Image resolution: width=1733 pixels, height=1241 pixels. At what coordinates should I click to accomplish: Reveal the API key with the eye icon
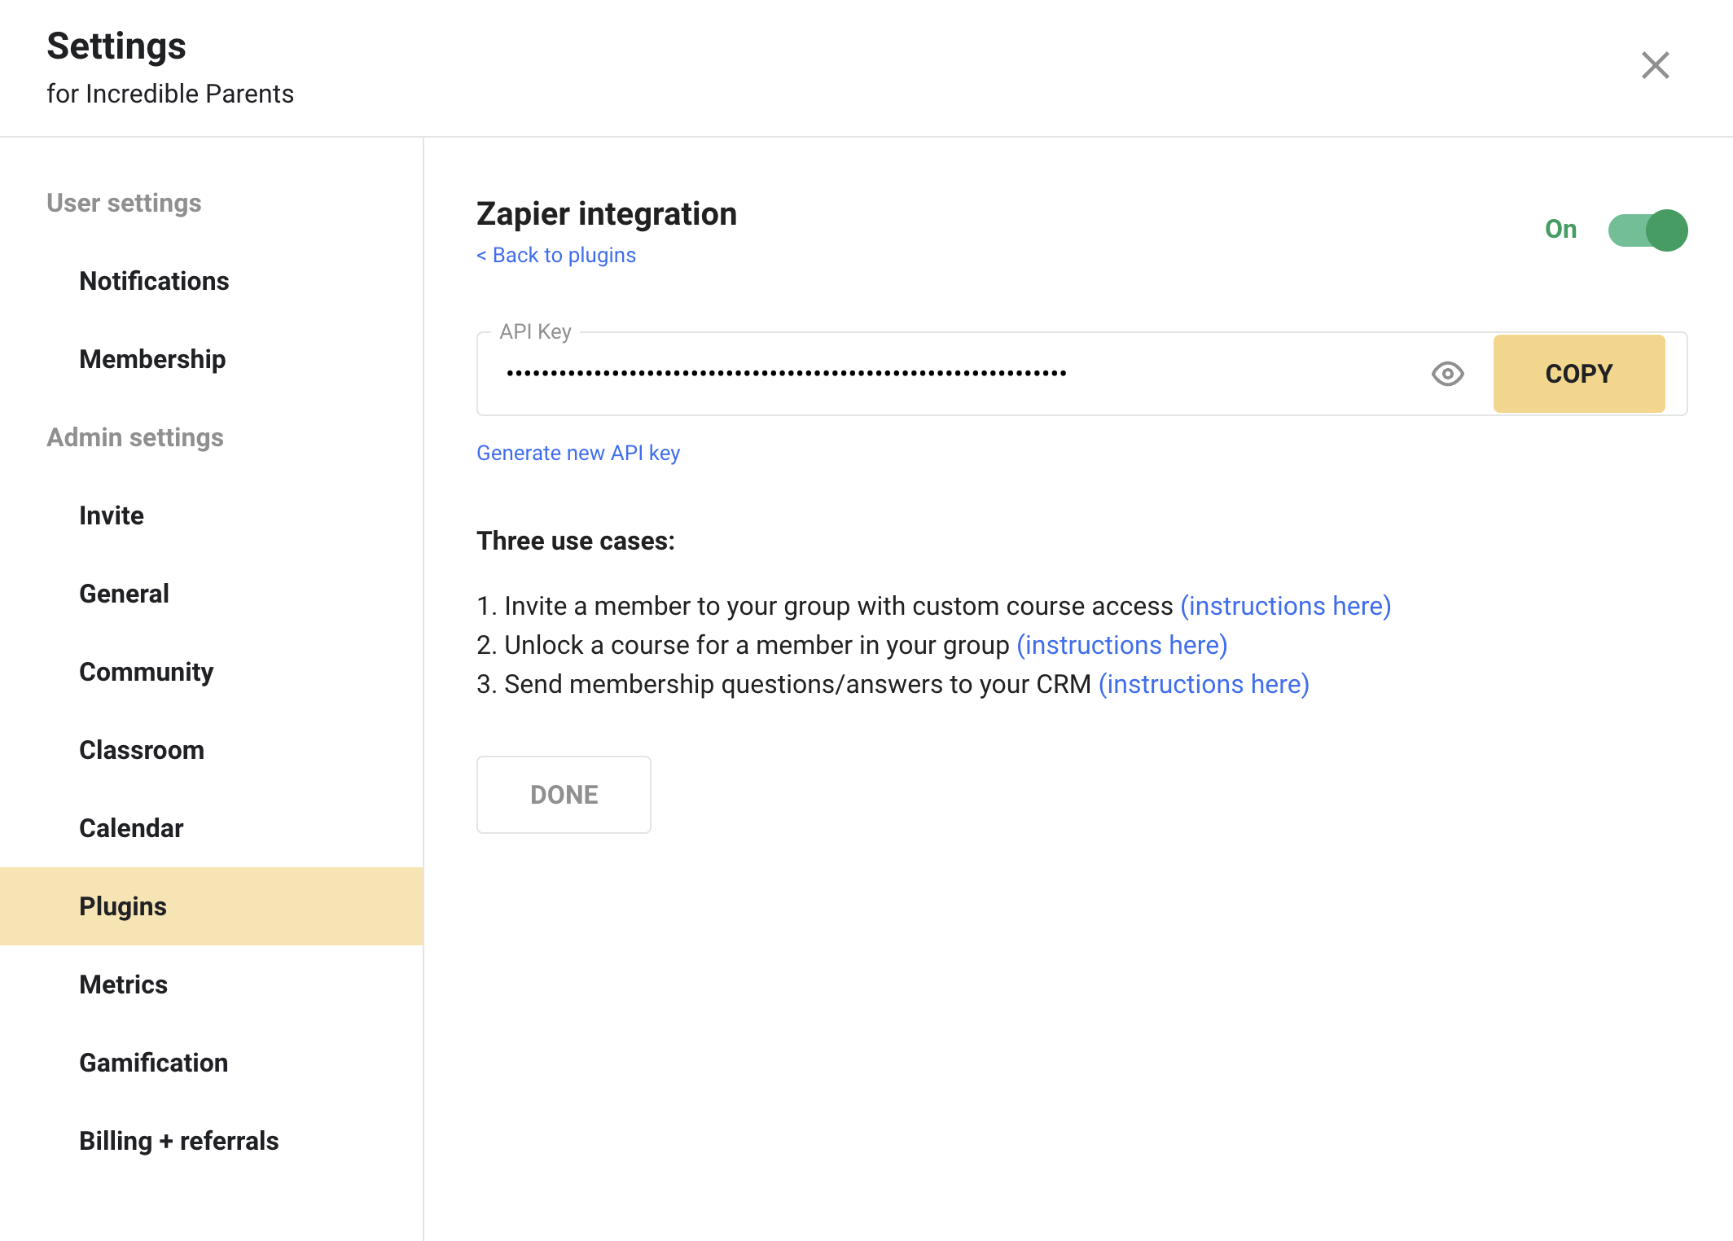1447,374
